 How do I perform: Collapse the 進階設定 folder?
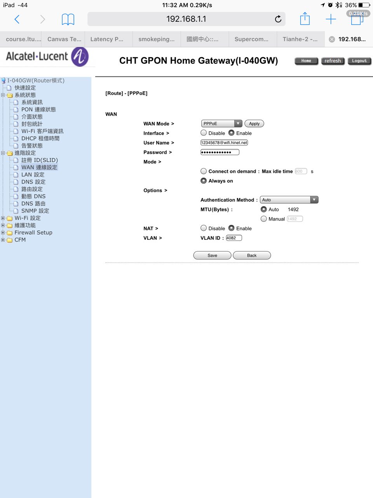point(3,153)
